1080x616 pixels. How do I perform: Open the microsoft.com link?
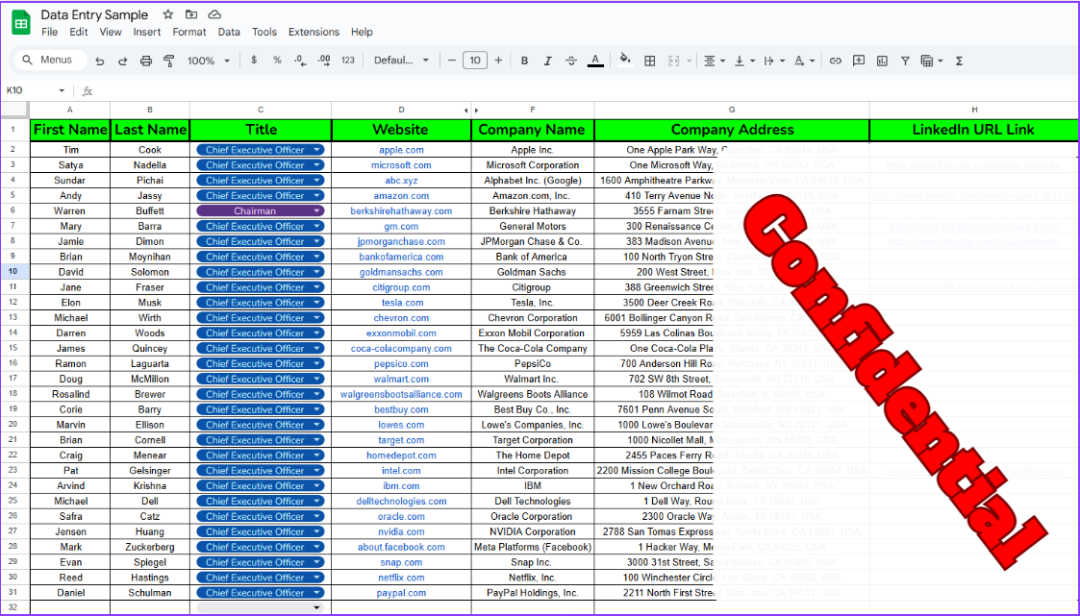[401, 165]
